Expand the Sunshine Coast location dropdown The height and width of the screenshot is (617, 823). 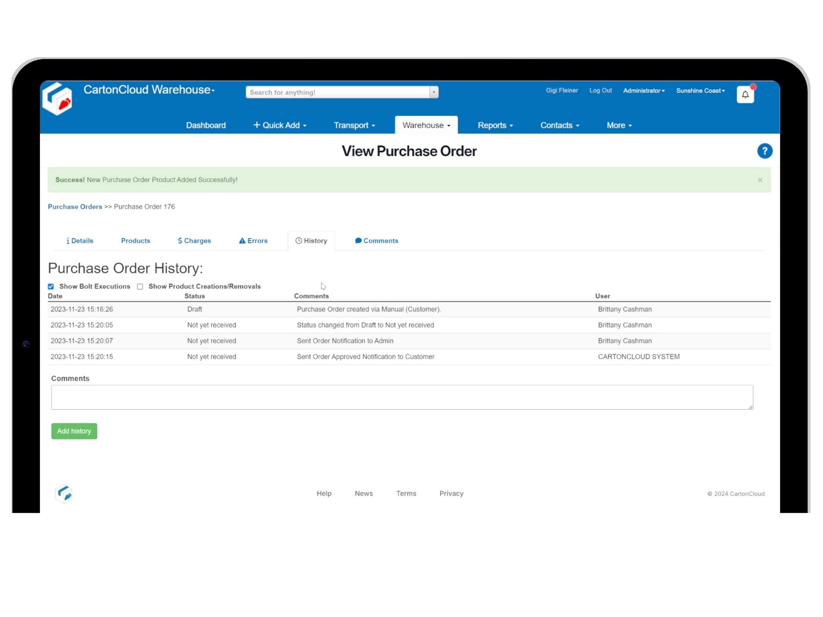click(x=700, y=90)
